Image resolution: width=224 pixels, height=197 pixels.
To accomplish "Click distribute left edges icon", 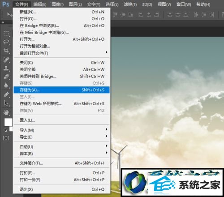I will [x=196, y=15].
